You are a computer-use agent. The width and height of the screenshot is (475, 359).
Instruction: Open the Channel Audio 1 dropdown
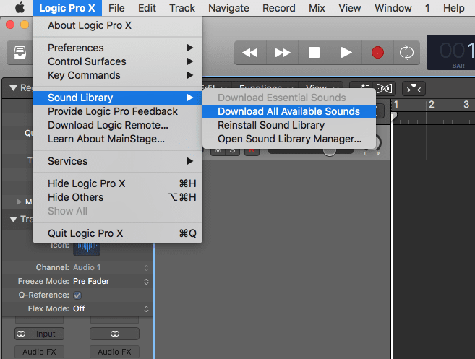[x=111, y=267]
